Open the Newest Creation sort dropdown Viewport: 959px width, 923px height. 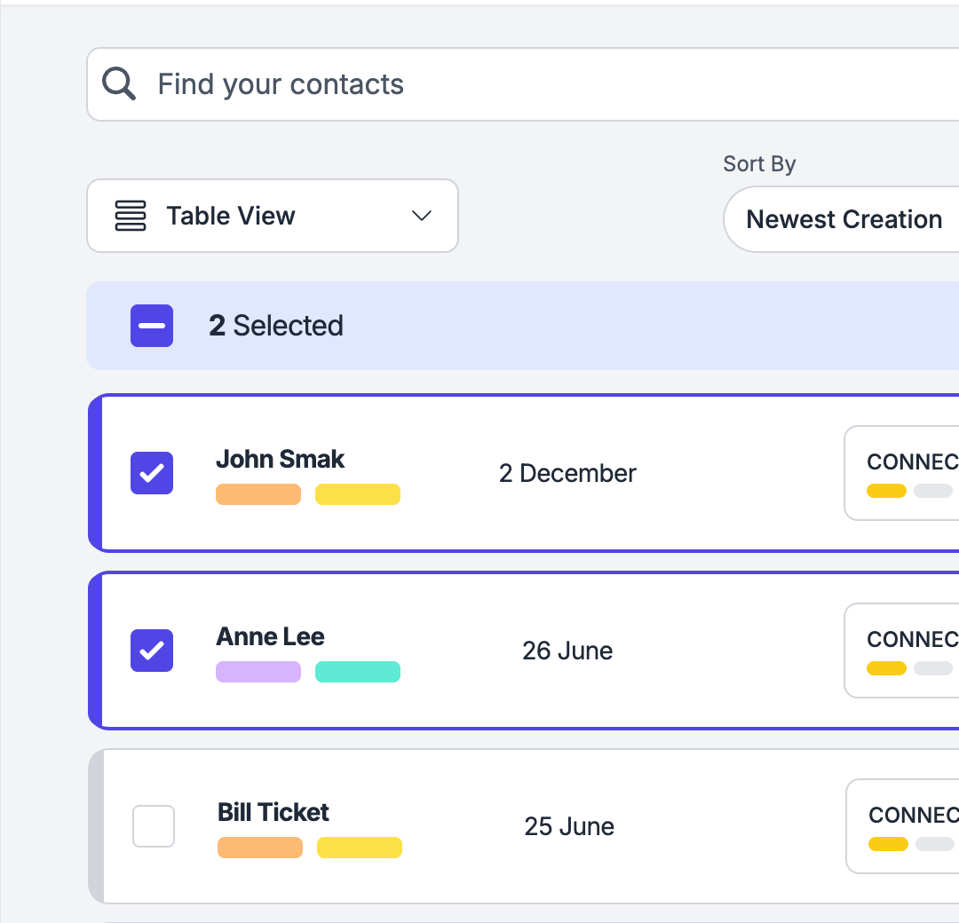[x=844, y=219]
